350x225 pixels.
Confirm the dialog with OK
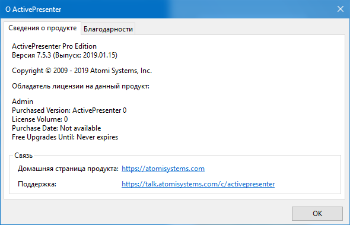coord(317,213)
